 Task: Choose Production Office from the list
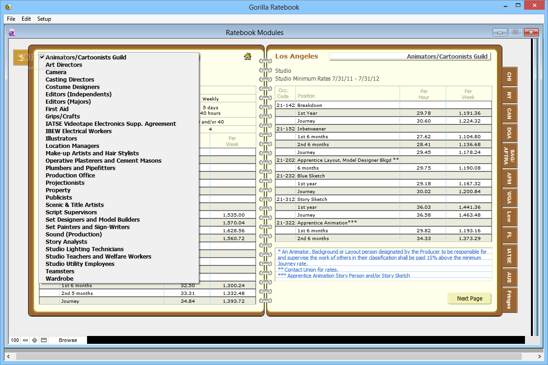119,175
